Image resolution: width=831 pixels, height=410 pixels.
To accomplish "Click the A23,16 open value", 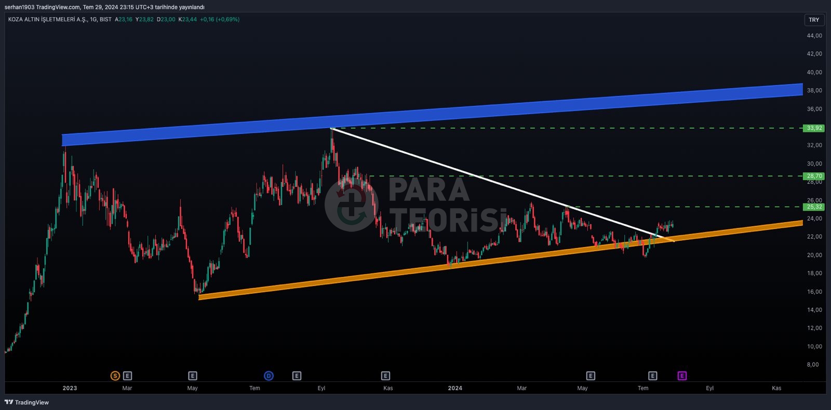I will 124,19.
